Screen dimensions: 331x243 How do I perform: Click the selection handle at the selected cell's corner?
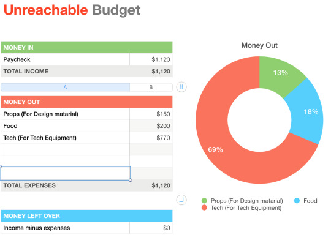click(131, 180)
